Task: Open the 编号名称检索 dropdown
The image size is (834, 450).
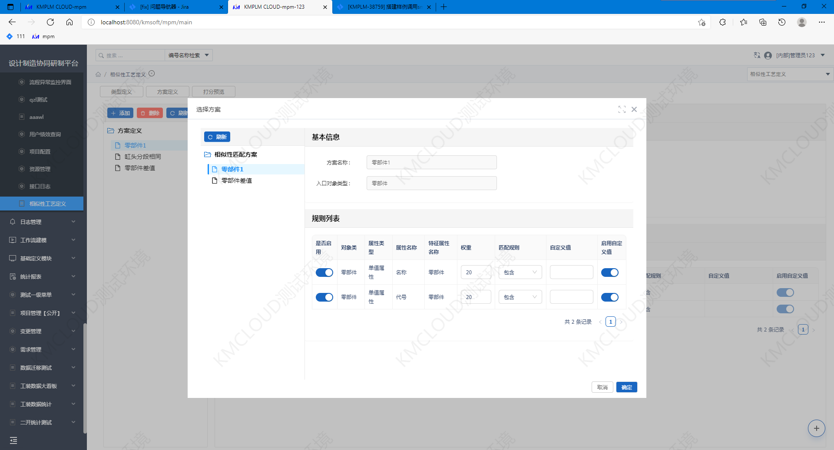Action: click(x=188, y=55)
